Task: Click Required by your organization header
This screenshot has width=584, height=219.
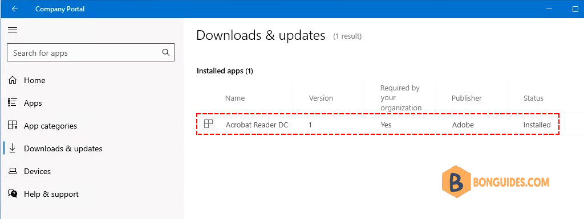Action: (401, 98)
